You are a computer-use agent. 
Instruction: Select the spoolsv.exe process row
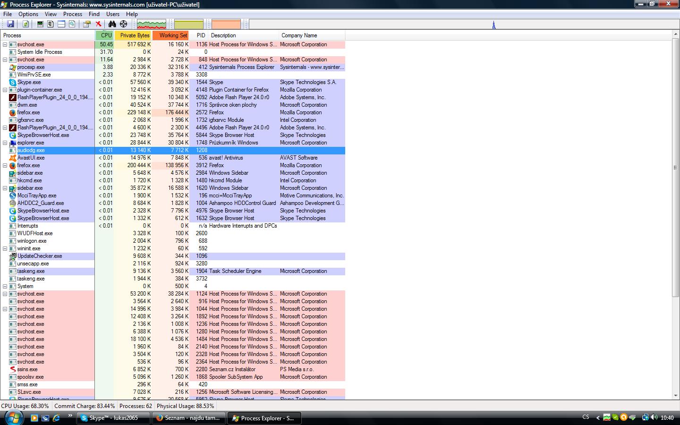173,377
